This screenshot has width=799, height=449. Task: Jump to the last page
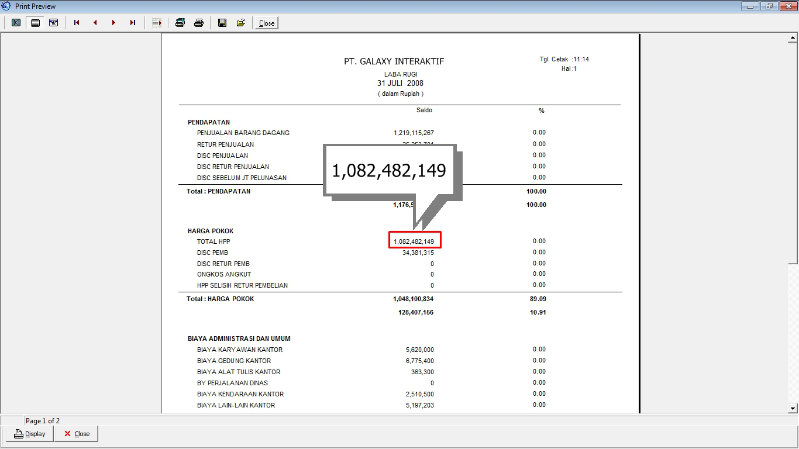tap(133, 23)
